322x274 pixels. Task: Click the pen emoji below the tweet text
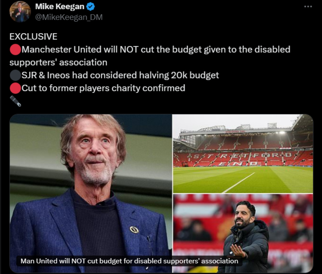[16, 101]
